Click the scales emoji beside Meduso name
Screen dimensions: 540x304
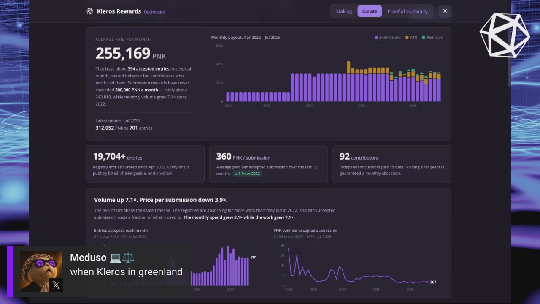coord(128,258)
